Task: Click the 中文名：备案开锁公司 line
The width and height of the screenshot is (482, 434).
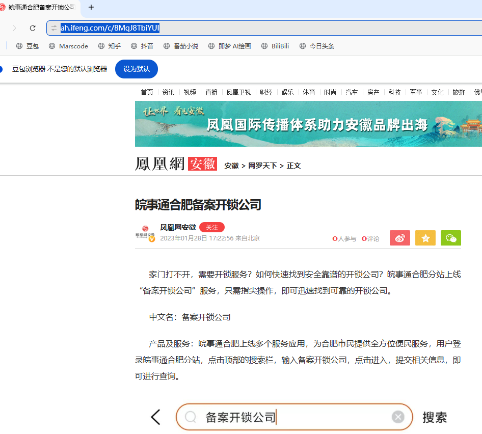Action: 190,317
